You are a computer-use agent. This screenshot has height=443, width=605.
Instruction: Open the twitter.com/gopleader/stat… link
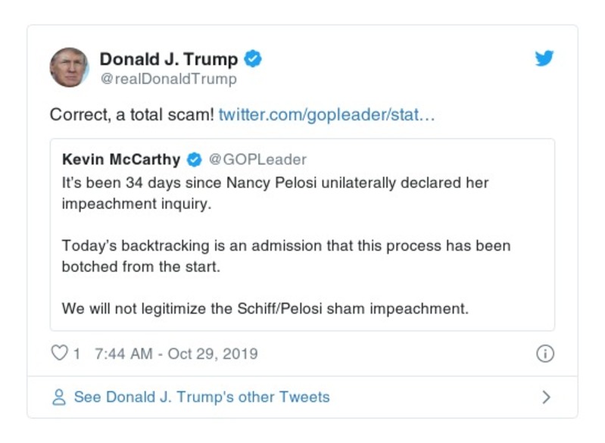(x=326, y=115)
